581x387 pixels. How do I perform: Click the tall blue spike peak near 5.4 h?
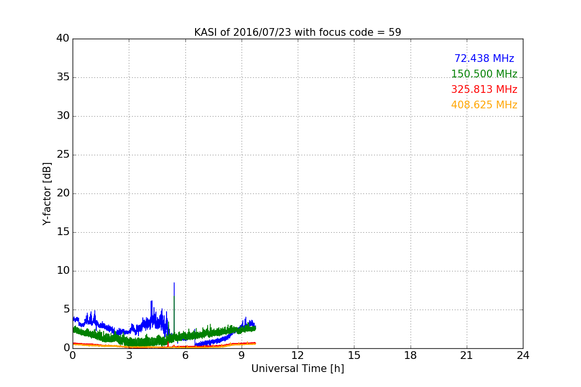(174, 283)
